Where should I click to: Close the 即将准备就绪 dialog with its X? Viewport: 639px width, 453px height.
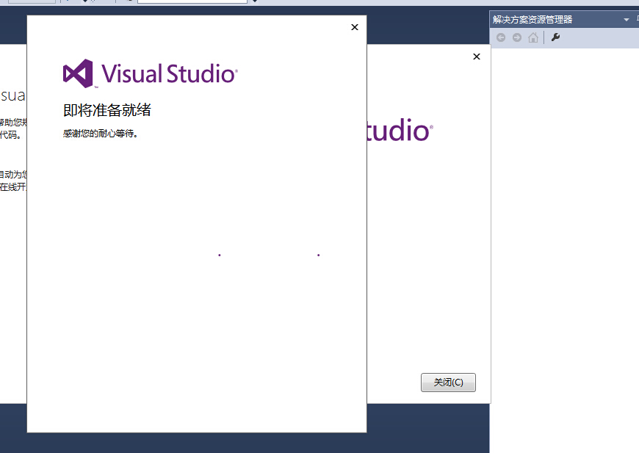[355, 27]
